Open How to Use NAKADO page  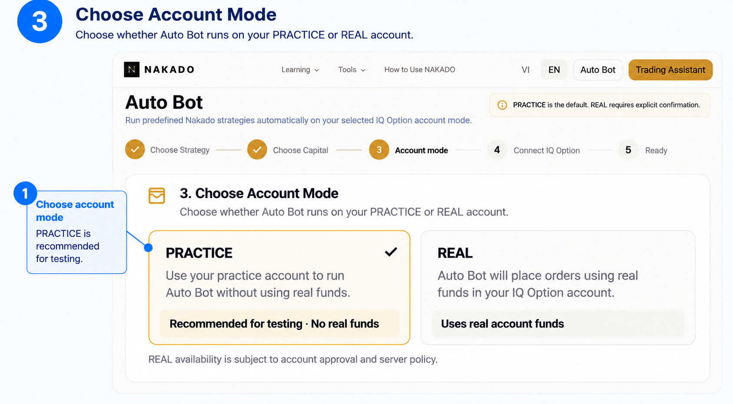[x=419, y=70]
